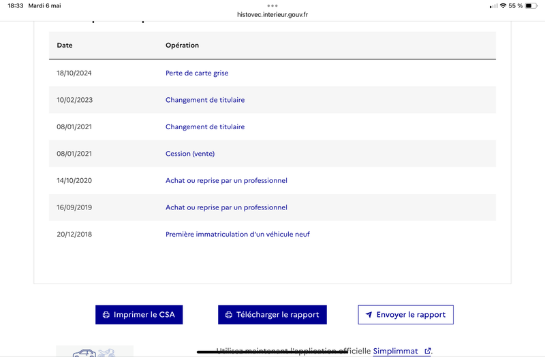Select date 10/02/2023 cell
Image resolution: width=545 pixels, height=357 pixels.
[x=75, y=100]
